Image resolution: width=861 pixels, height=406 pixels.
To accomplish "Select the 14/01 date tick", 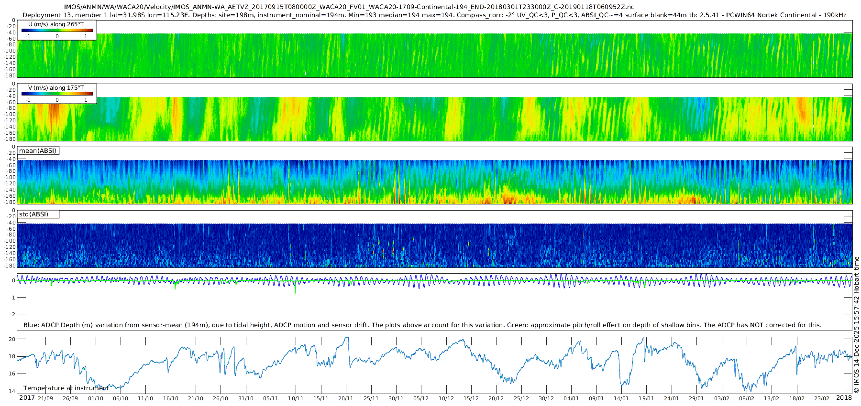I will tap(621, 399).
